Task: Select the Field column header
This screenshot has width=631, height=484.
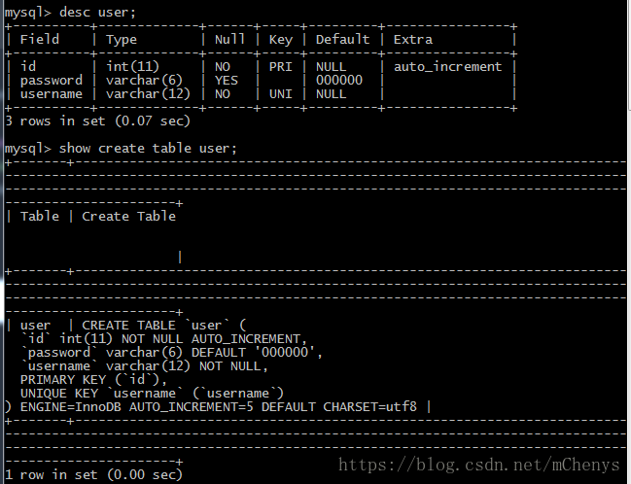Action: point(40,40)
